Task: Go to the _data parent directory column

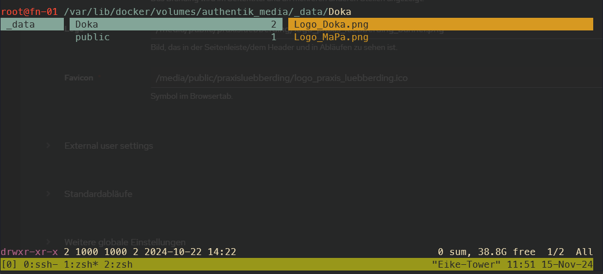Action: click(x=21, y=24)
